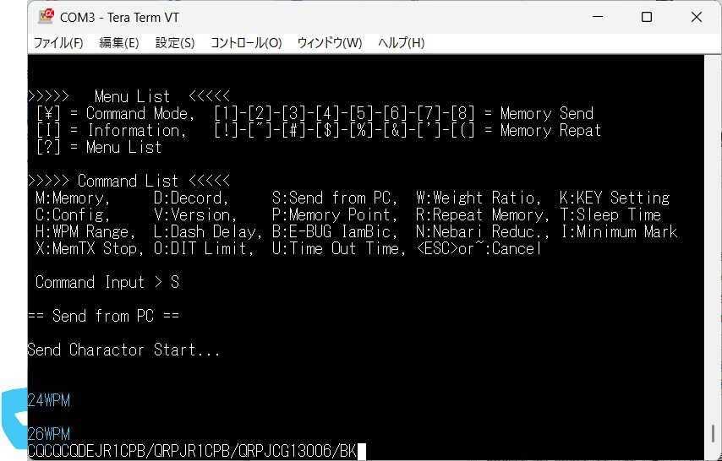Click the 24WPM text in terminal
The image size is (722, 461).
(x=49, y=401)
